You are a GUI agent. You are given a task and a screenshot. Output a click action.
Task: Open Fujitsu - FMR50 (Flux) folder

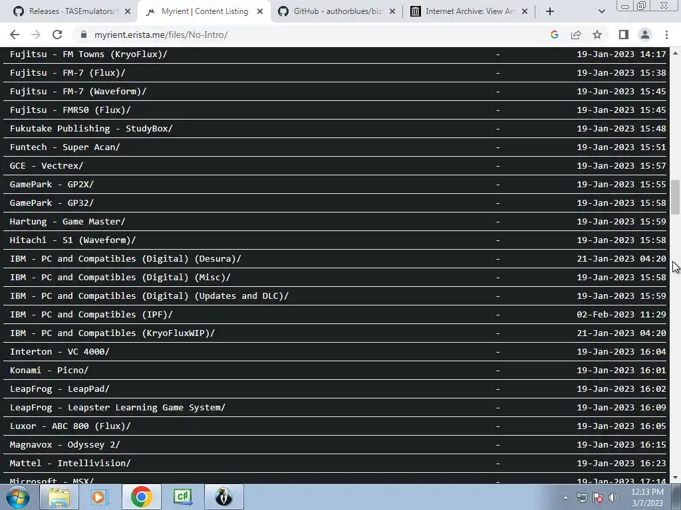point(70,110)
